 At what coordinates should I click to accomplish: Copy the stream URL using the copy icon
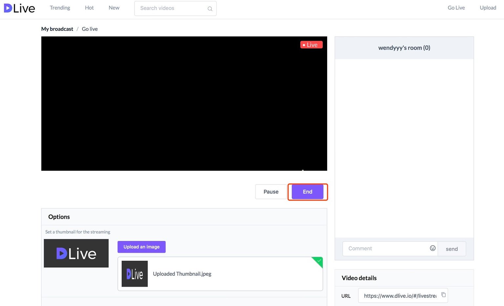(x=443, y=295)
